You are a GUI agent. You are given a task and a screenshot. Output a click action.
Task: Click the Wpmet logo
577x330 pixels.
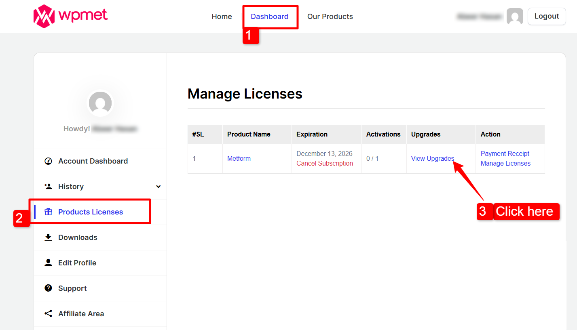pyautogui.click(x=70, y=16)
